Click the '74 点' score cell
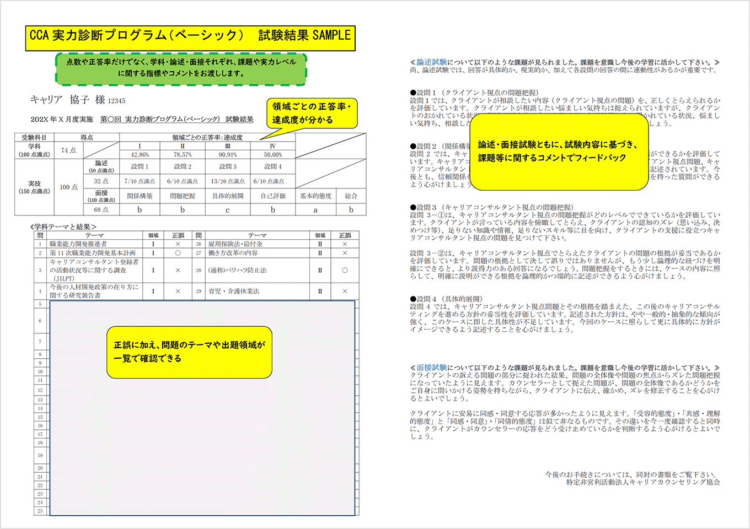 pos(68,150)
